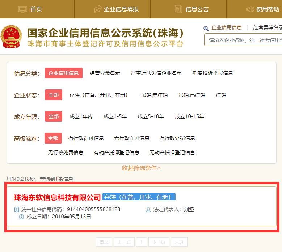The image size is (282, 252).
Task: Collapse filters via 收起筛选条件
Action: point(141,168)
